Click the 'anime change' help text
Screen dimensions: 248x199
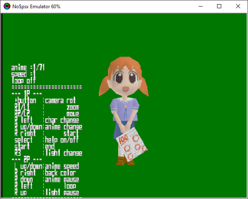pyautogui.click(x=63, y=127)
